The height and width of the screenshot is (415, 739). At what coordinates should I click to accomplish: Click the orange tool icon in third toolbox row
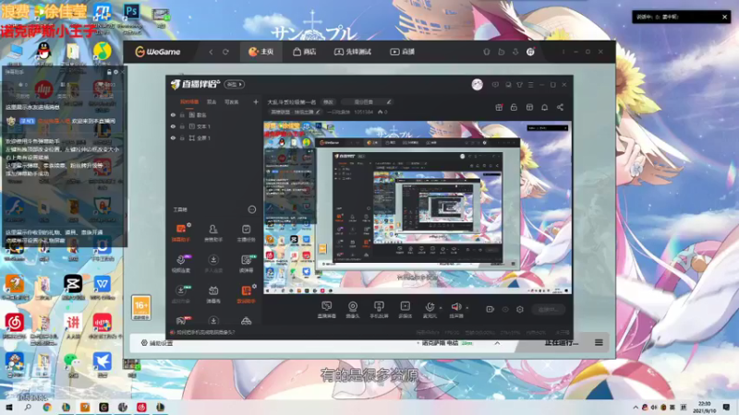246,293
